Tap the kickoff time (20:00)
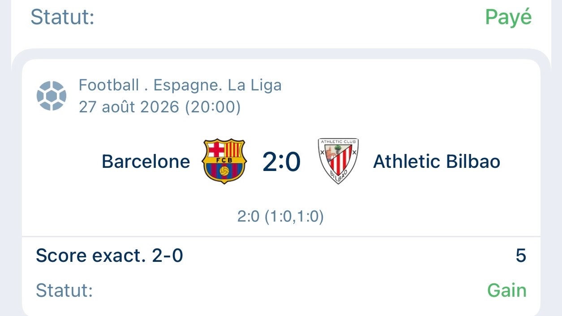The height and width of the screenshot is (316, 562). point(213,107)
